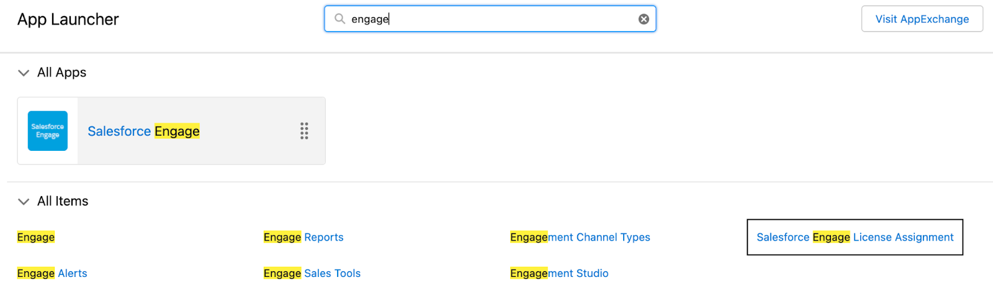Click the drag handle on Salesforce Engage tile

tap(304, 131)
